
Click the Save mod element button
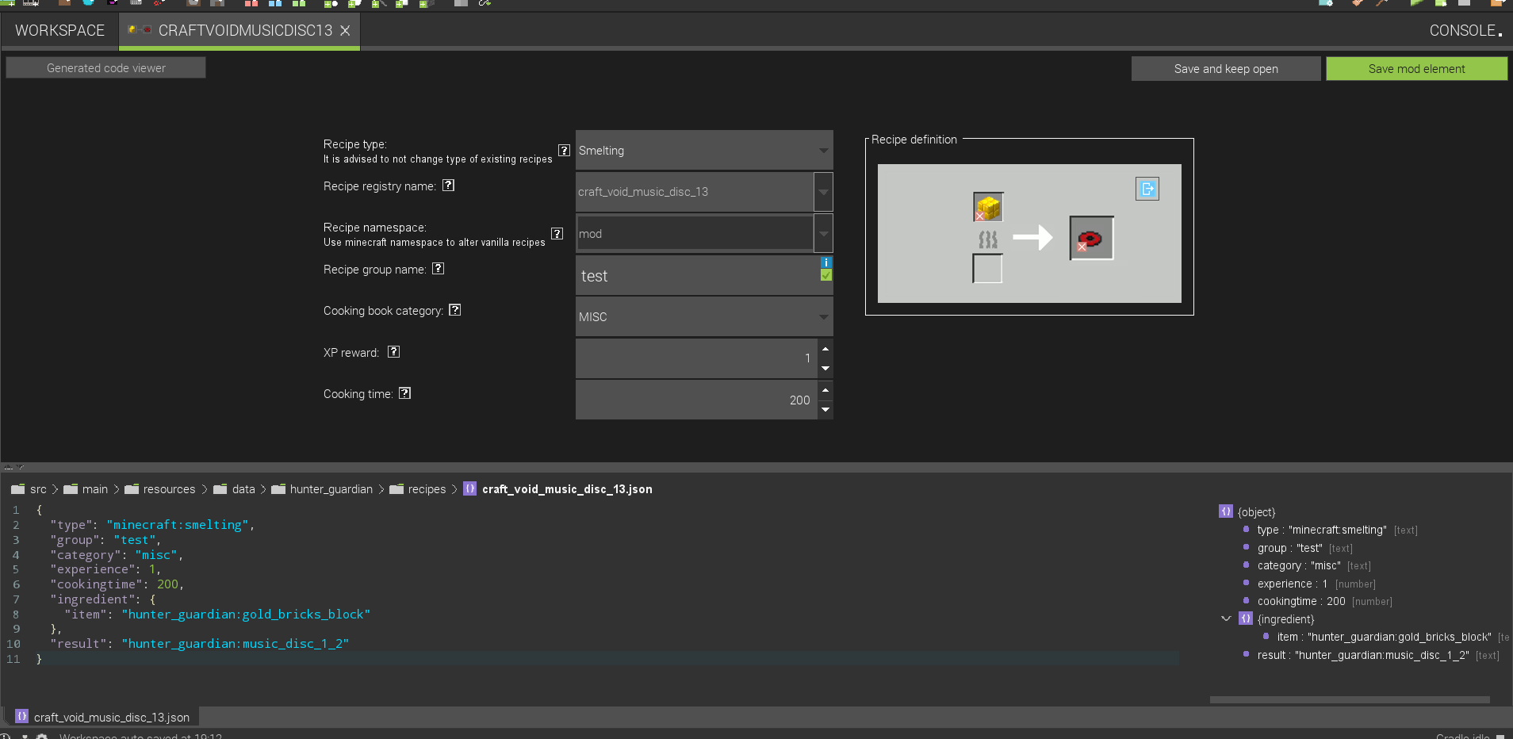click(1415, 68)
